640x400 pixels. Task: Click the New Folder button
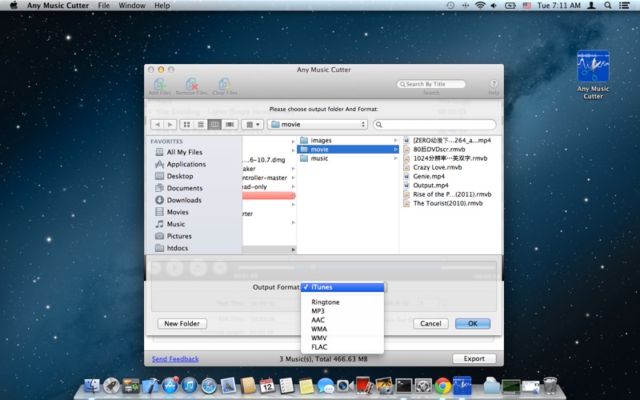[182, 324]
